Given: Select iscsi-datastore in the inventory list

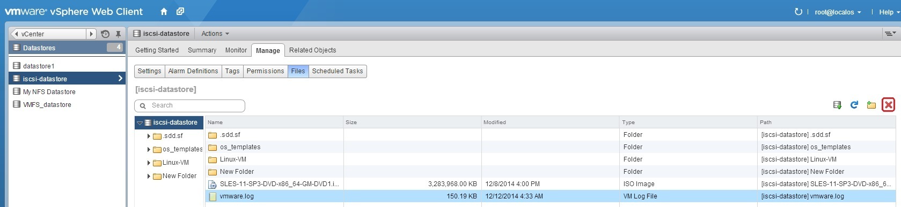Looking at the screenshot, I should [67, 79].
